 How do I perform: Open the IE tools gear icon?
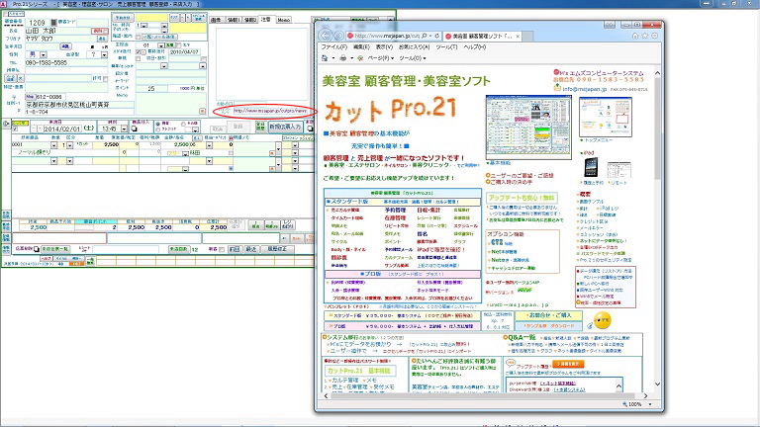click(655, 36)
